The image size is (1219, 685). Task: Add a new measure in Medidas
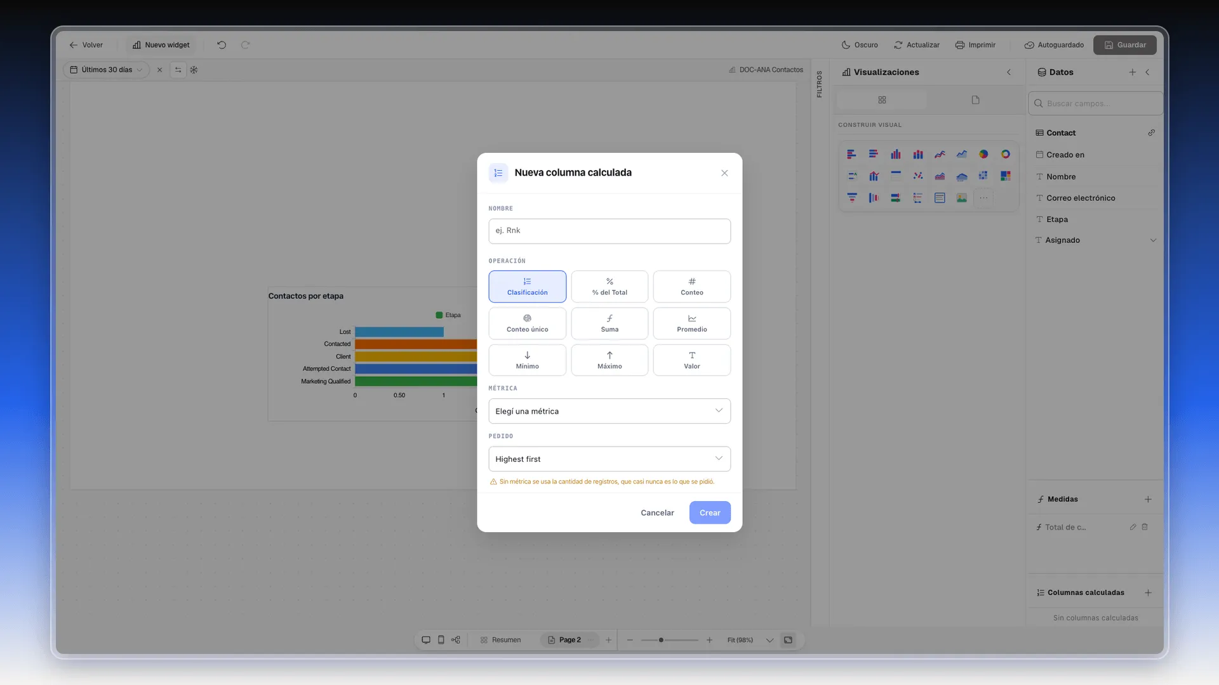click(1148, 499)
